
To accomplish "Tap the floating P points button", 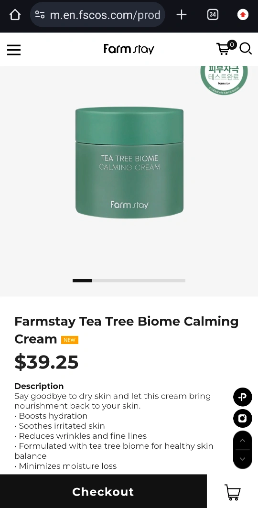I will click(242, 397).
